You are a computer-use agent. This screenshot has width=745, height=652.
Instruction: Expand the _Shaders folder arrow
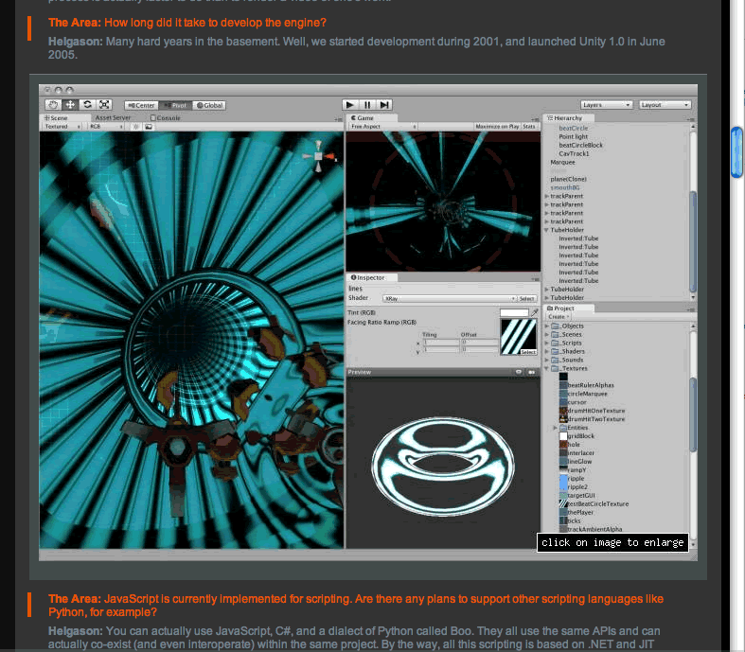[546, 352]
